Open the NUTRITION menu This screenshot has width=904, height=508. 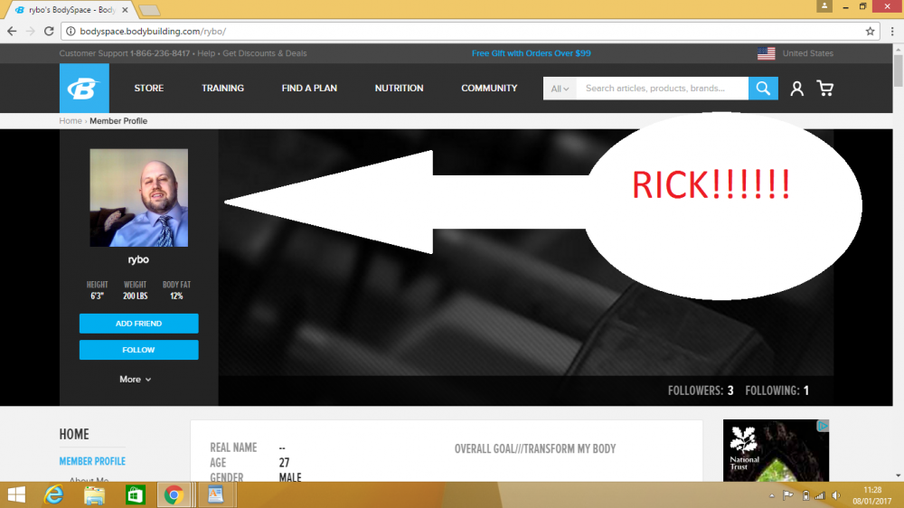[399, 89]
